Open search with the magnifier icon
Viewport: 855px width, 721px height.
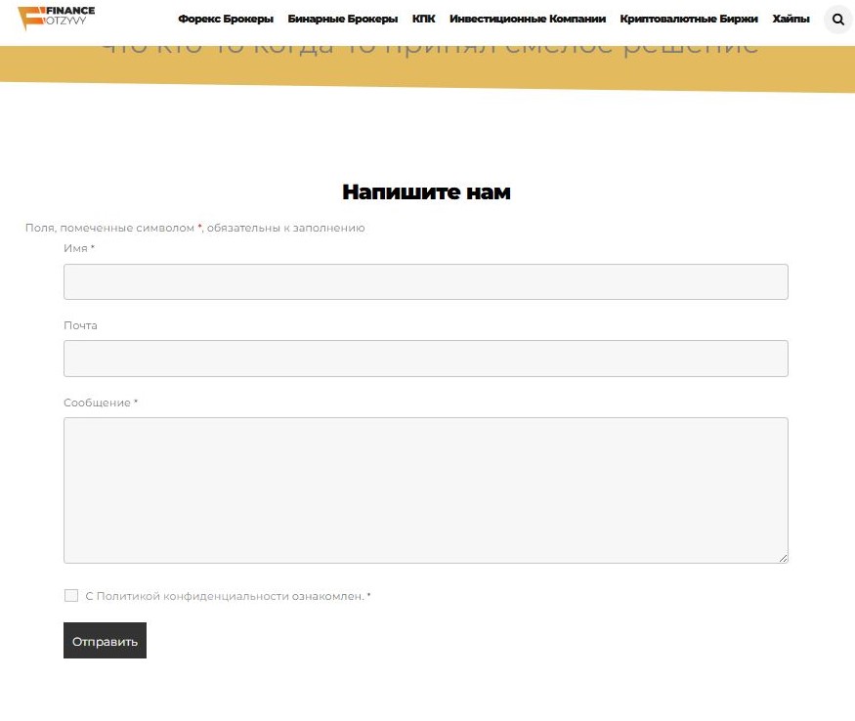(837, 20)
